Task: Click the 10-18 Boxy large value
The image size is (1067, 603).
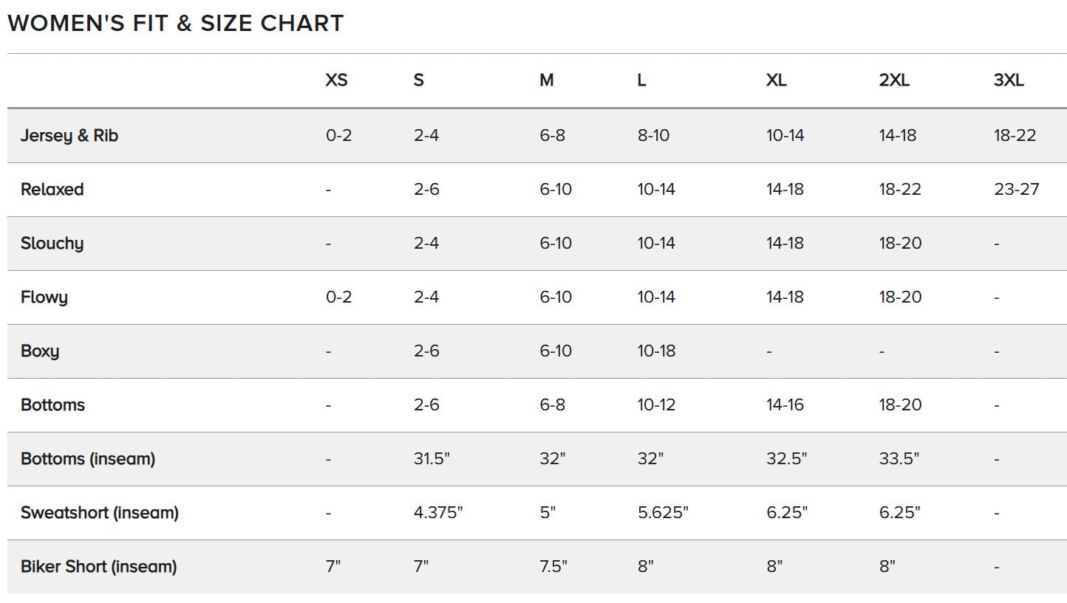Action: (657, 351)
